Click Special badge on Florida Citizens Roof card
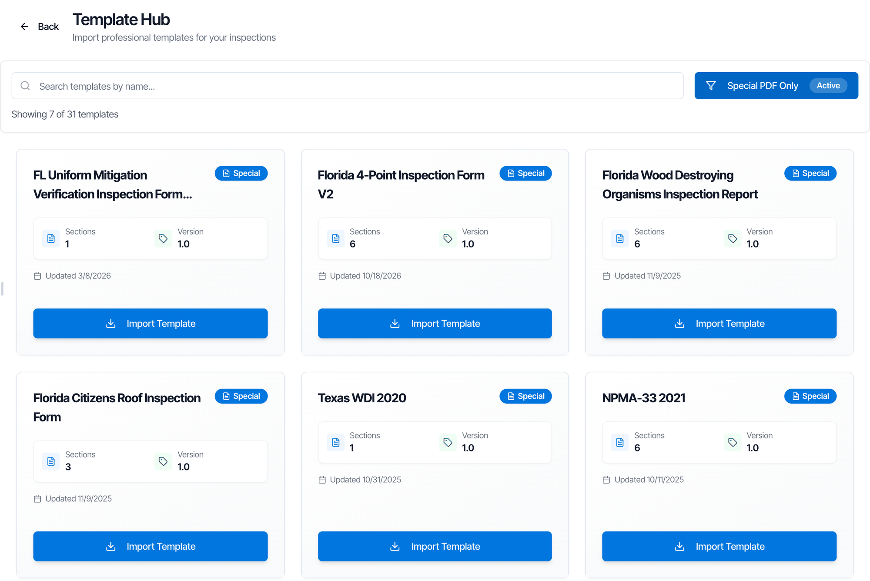870x581 pixels. pyautogui.click(x=241, y=396)
